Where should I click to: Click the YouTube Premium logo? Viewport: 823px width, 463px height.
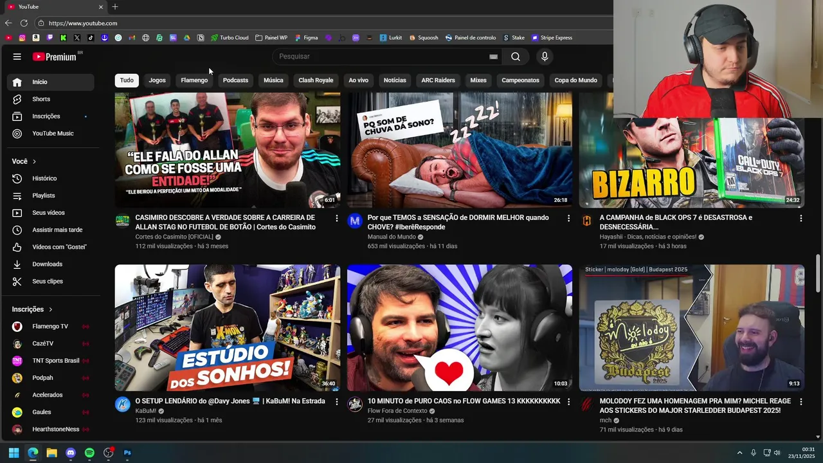55,57
